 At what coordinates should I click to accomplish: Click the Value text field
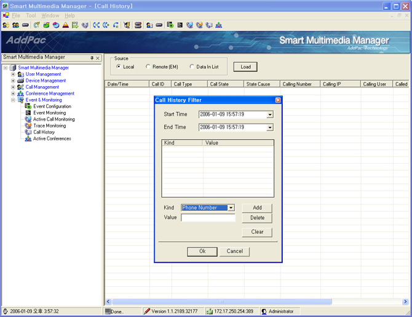tap(208, 217)
